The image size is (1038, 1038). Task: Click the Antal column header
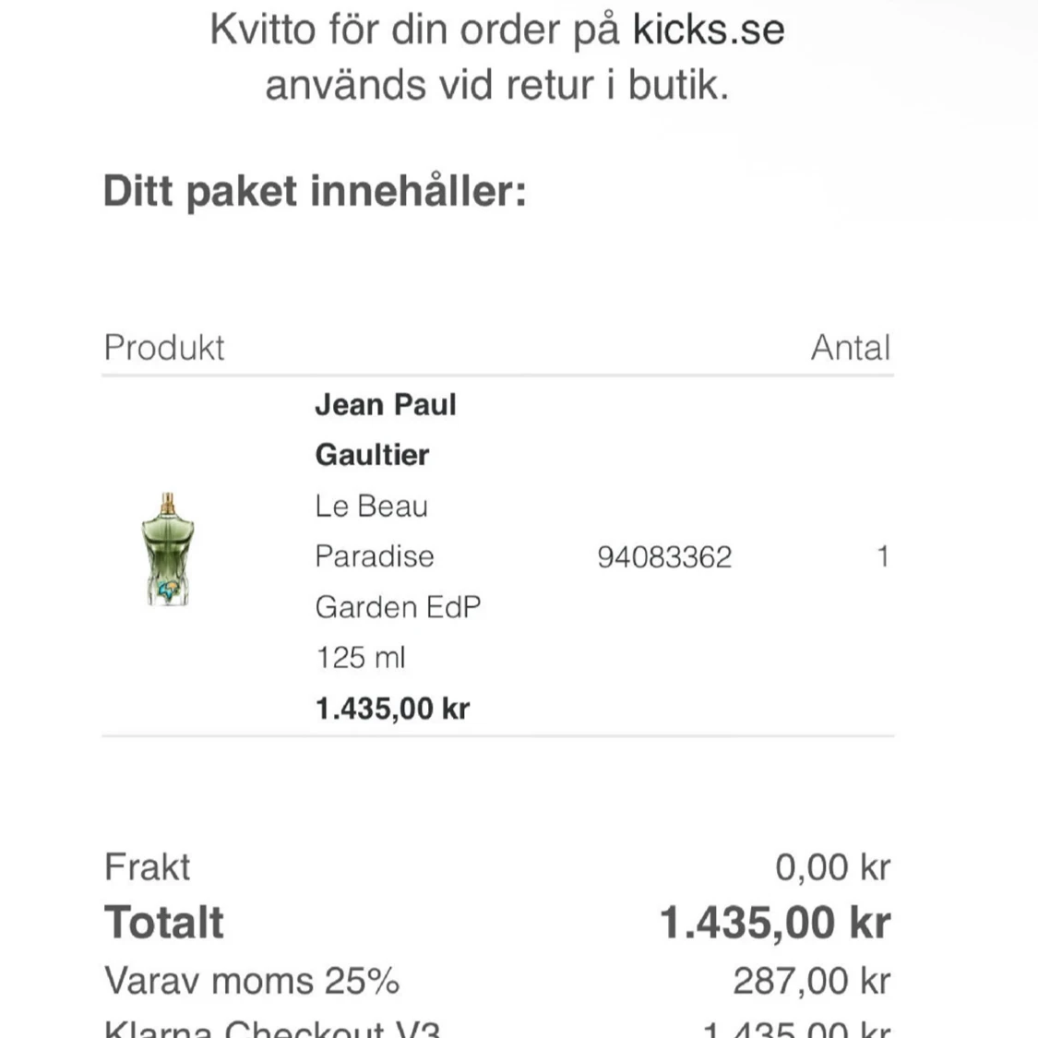click(x=850, y=348)
